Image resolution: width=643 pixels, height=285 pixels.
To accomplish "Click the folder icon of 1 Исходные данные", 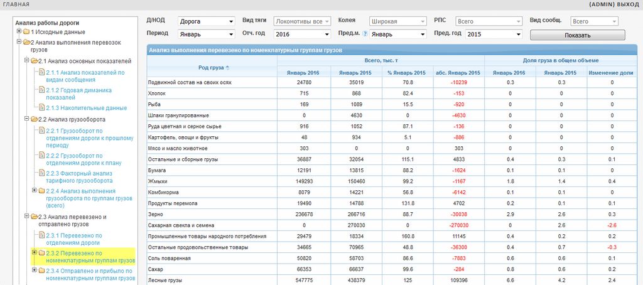I will tap(26, 31).
